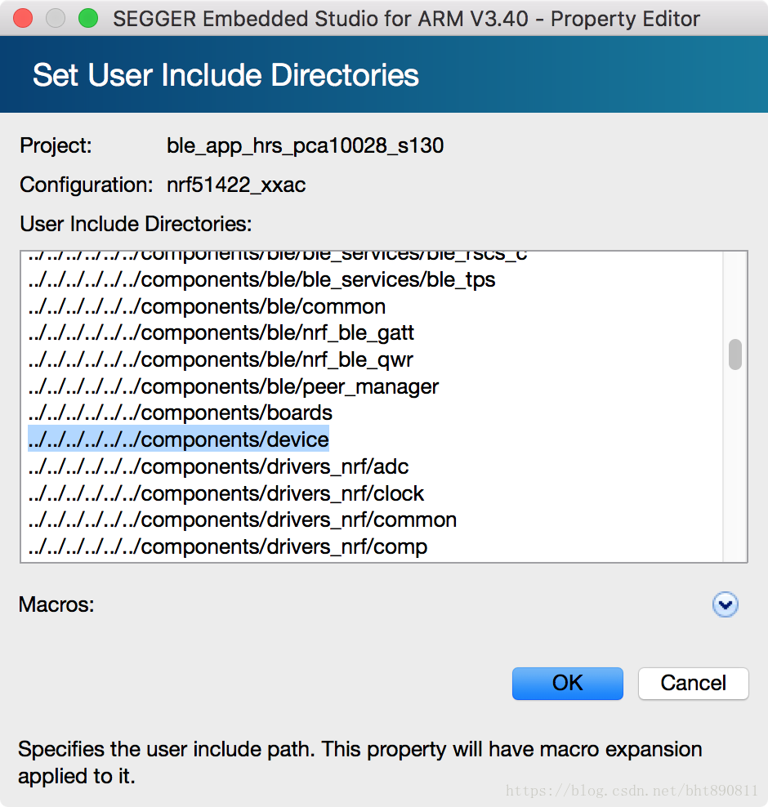Select the ble/nrf_ble_qwr include path

(x=221, y=359)
